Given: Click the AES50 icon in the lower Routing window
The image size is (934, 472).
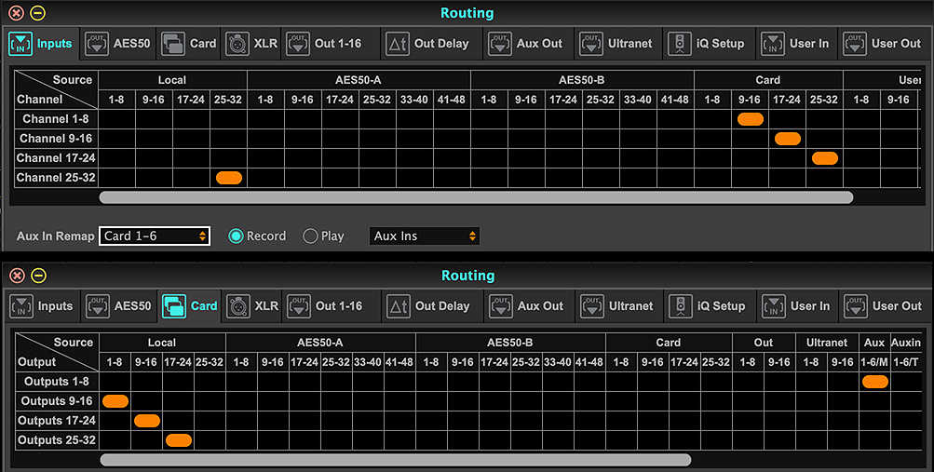Looking at the screenshot, I should pyautogui.click(x=97, y=306).
